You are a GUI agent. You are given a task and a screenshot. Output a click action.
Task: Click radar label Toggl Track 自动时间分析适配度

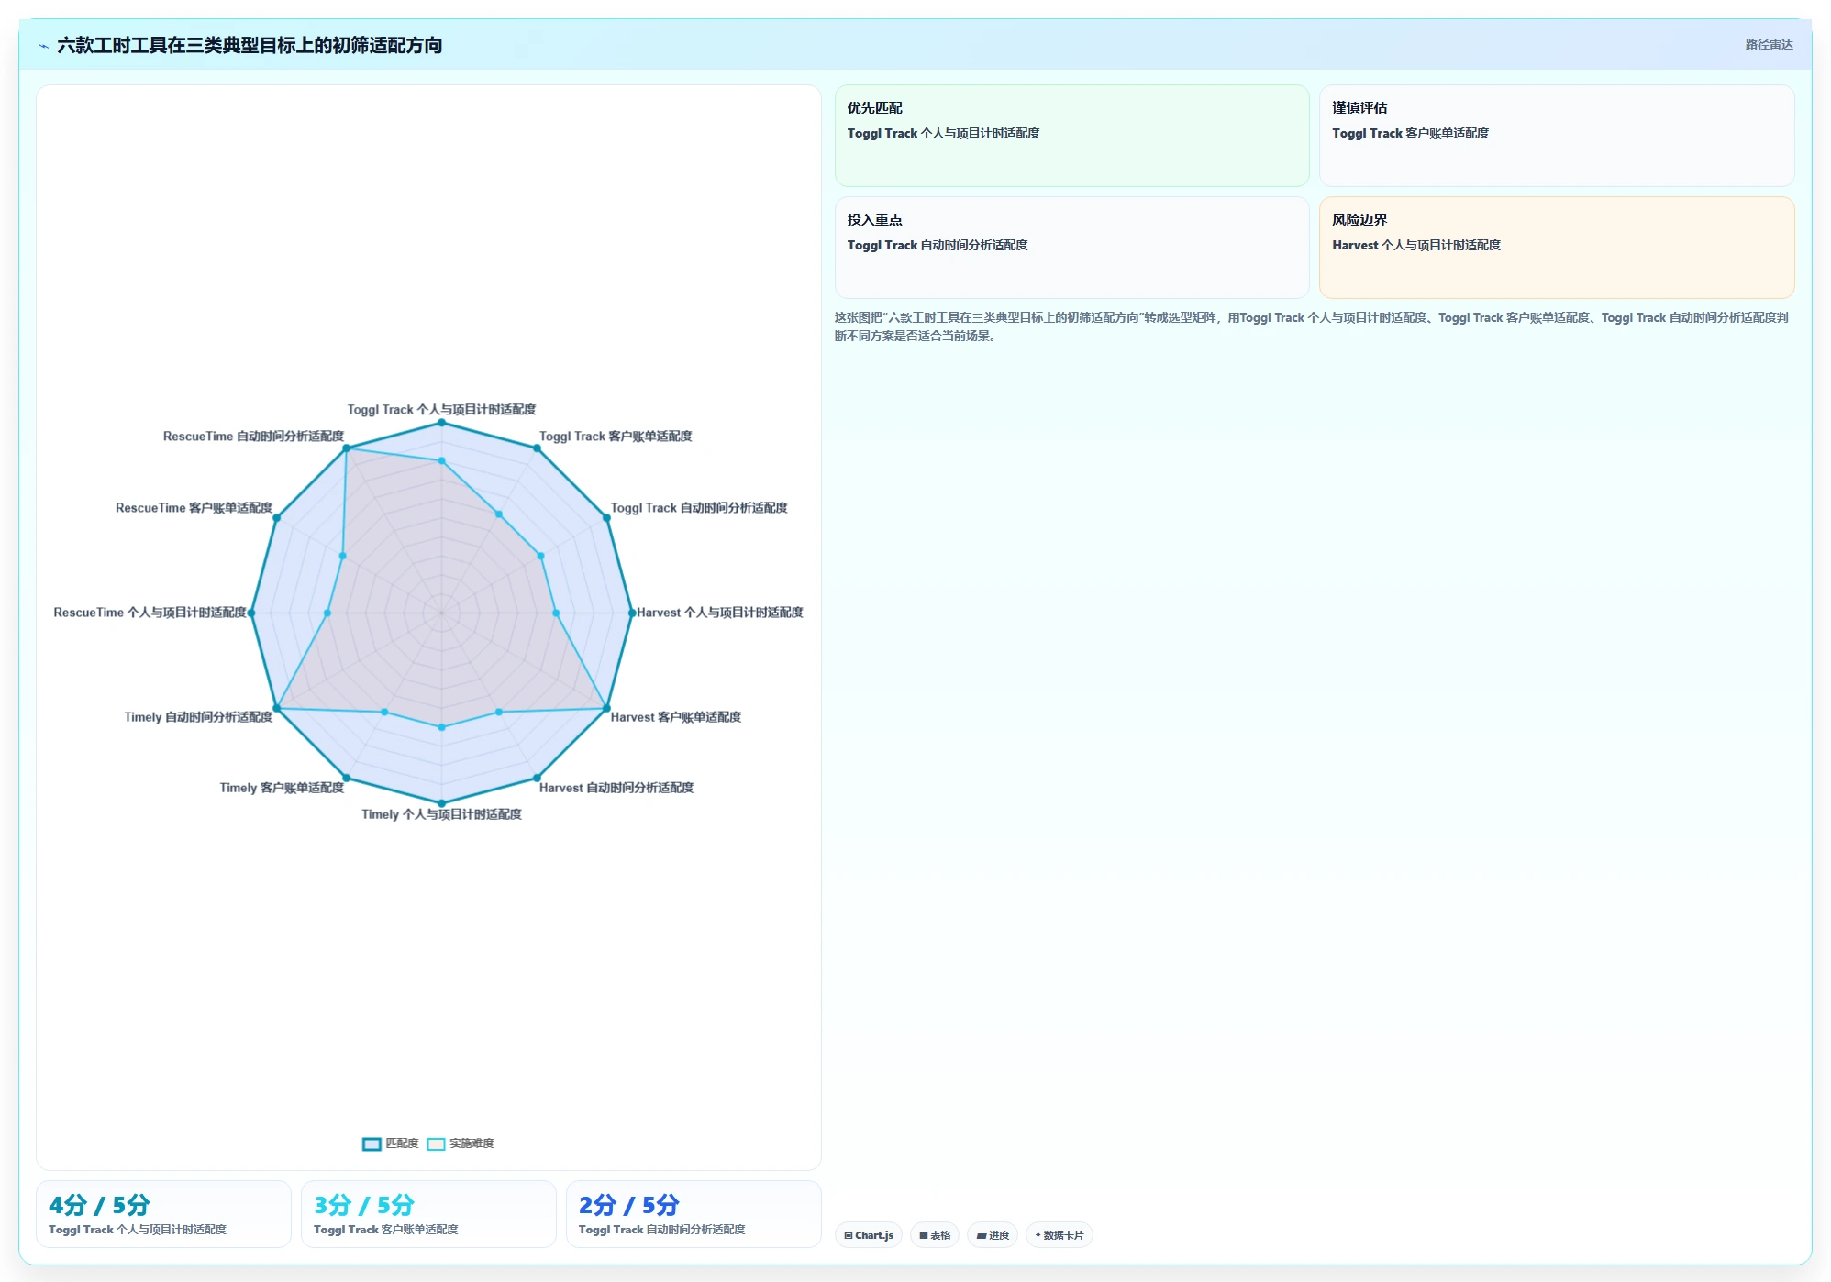(699, 508)
